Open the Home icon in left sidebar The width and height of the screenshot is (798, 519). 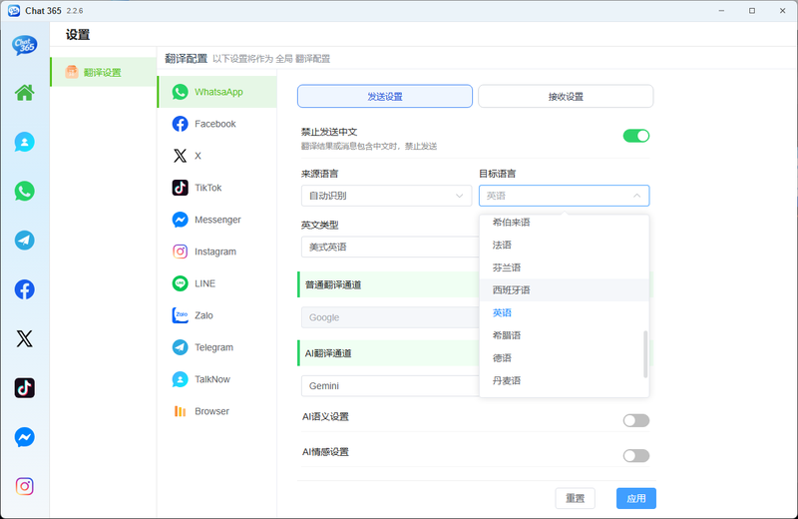[x=24, y=93]
